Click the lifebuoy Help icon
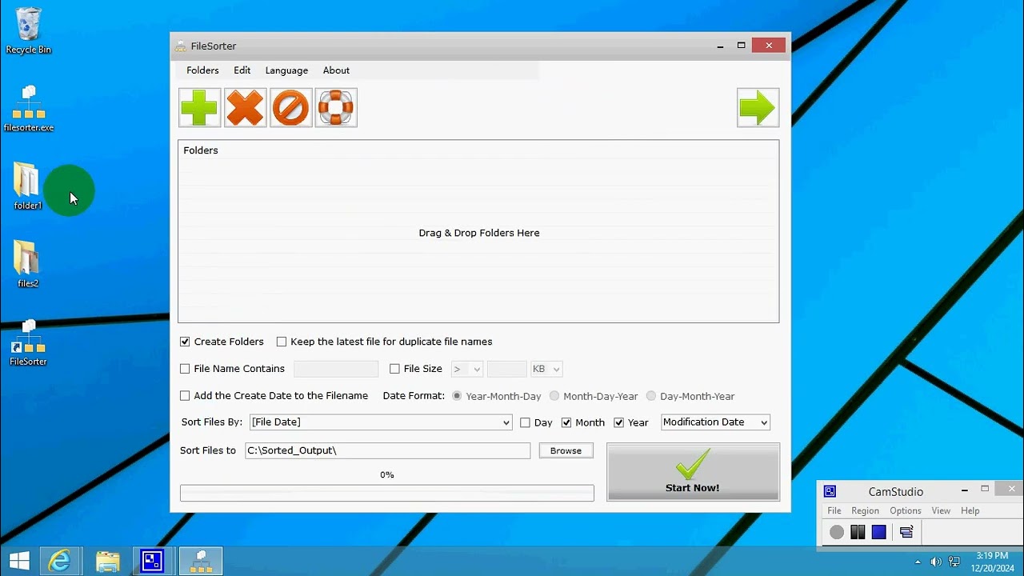 (336, 108)
